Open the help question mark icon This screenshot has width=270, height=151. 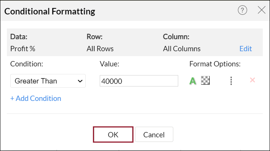click(242, 10)
